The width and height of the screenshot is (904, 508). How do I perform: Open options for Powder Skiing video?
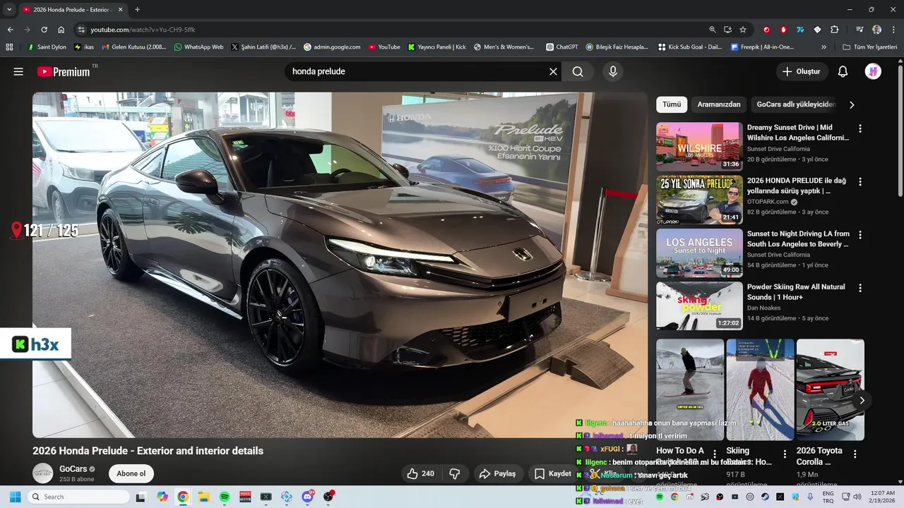[860, 288]
